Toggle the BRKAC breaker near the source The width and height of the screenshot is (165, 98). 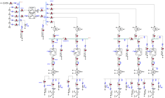pyautogui.click(x=11, y=3)
